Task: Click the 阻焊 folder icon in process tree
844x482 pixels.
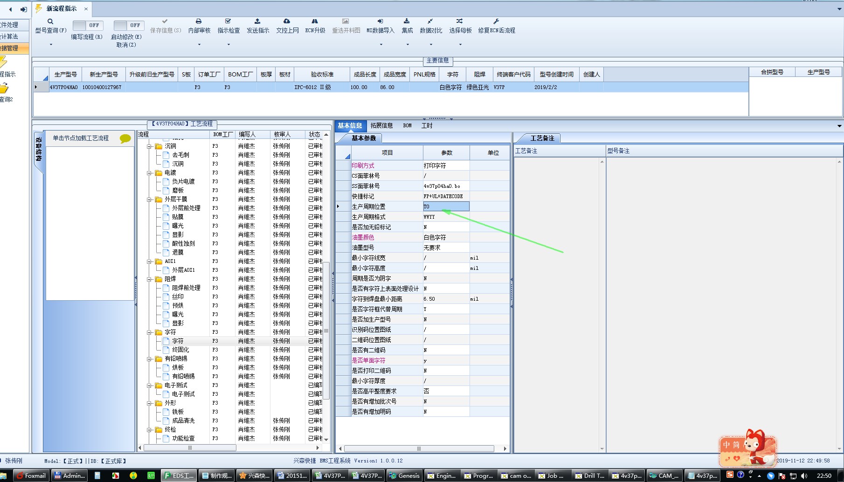Action: (x=159, y=279)
